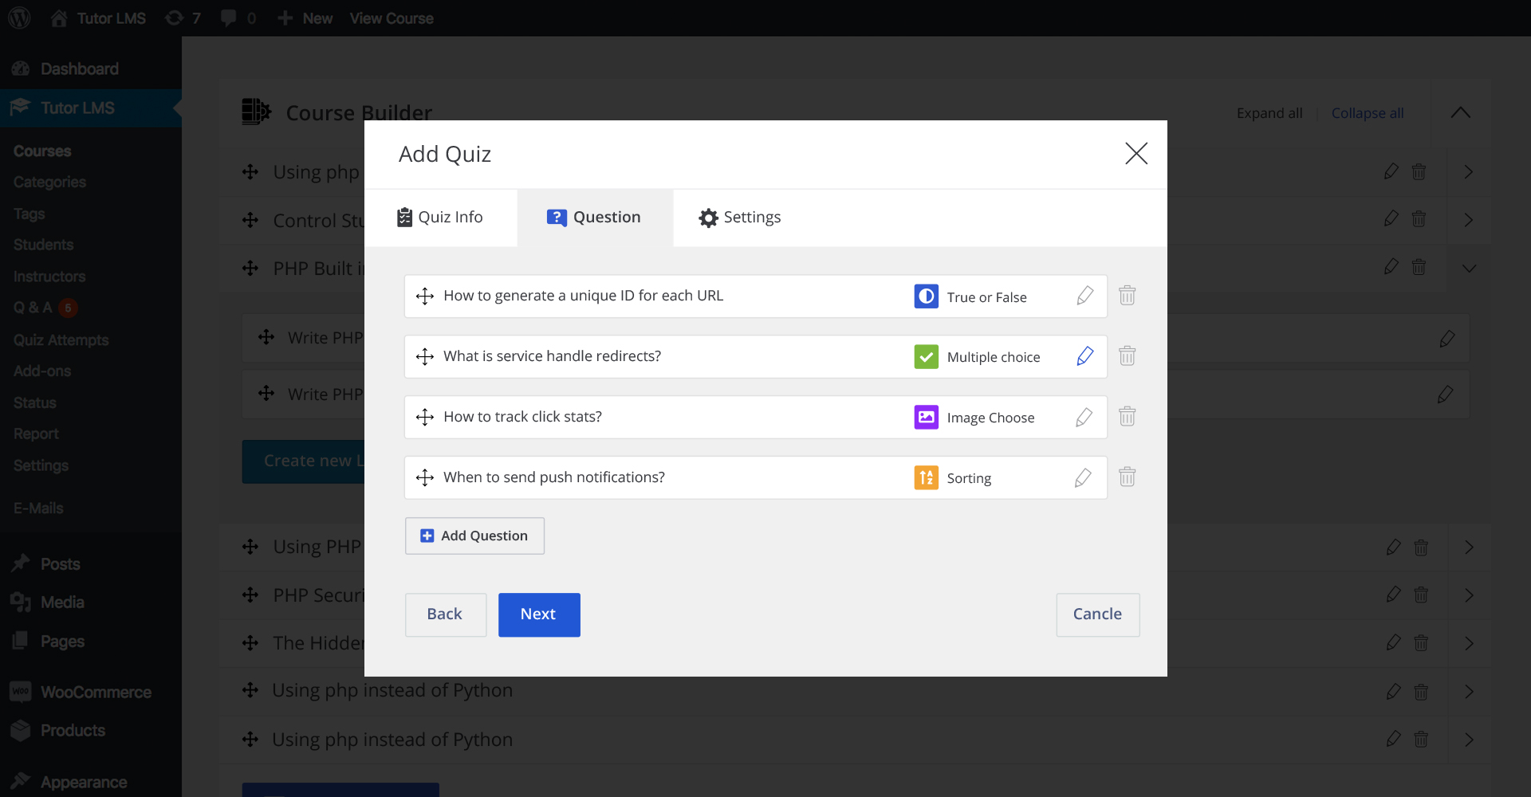Image resolution: width=1531 pixels, height=797 pixels.
Task: Edit the 'What is service handle redirects?' question
Action: [1084, 356]
